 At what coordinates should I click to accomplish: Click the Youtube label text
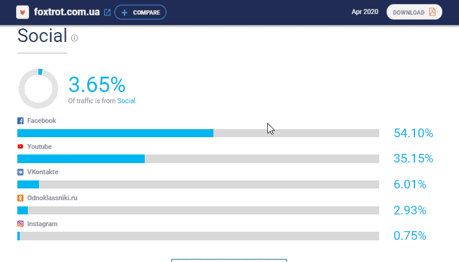(x=40, y=146)
